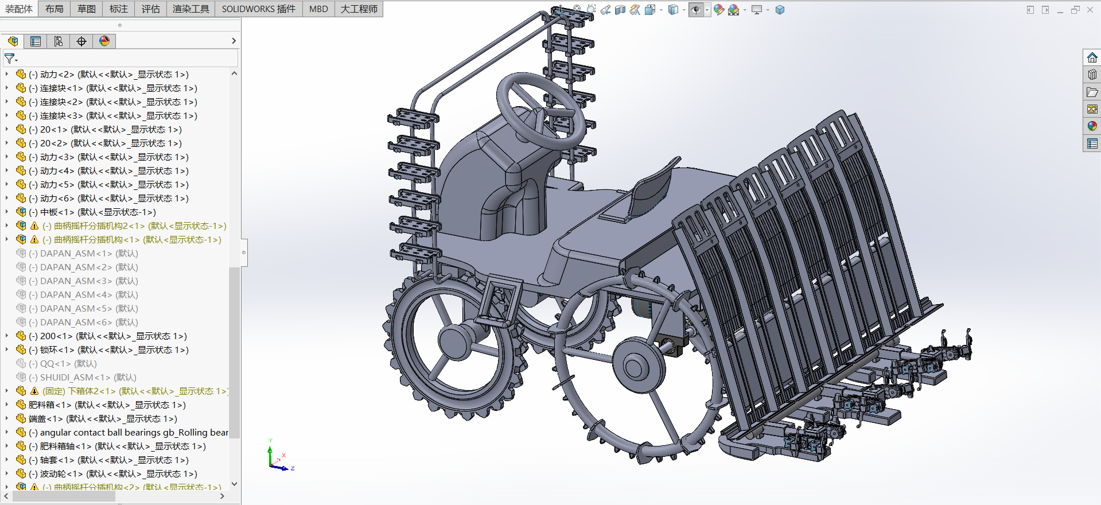Expand the 肥料箱<1> tree node

pyautogui.click(x=6, y=405)
